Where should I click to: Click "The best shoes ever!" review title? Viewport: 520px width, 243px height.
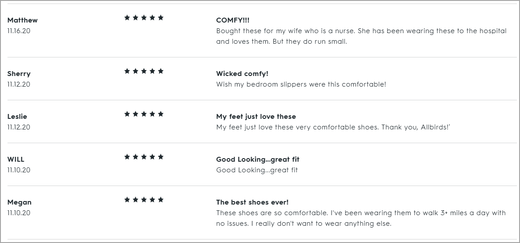252,202
